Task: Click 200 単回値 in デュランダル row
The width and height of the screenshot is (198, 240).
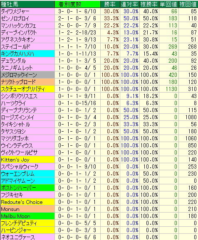Action: click(x=173, y=61)
